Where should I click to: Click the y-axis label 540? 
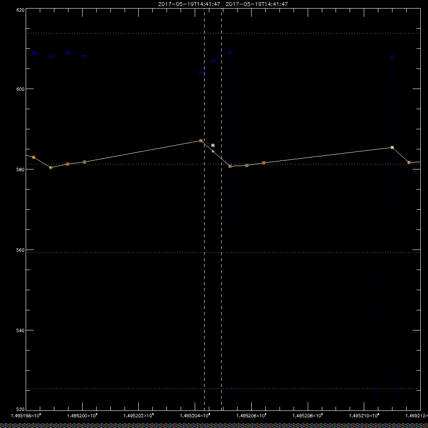[21, 330]
